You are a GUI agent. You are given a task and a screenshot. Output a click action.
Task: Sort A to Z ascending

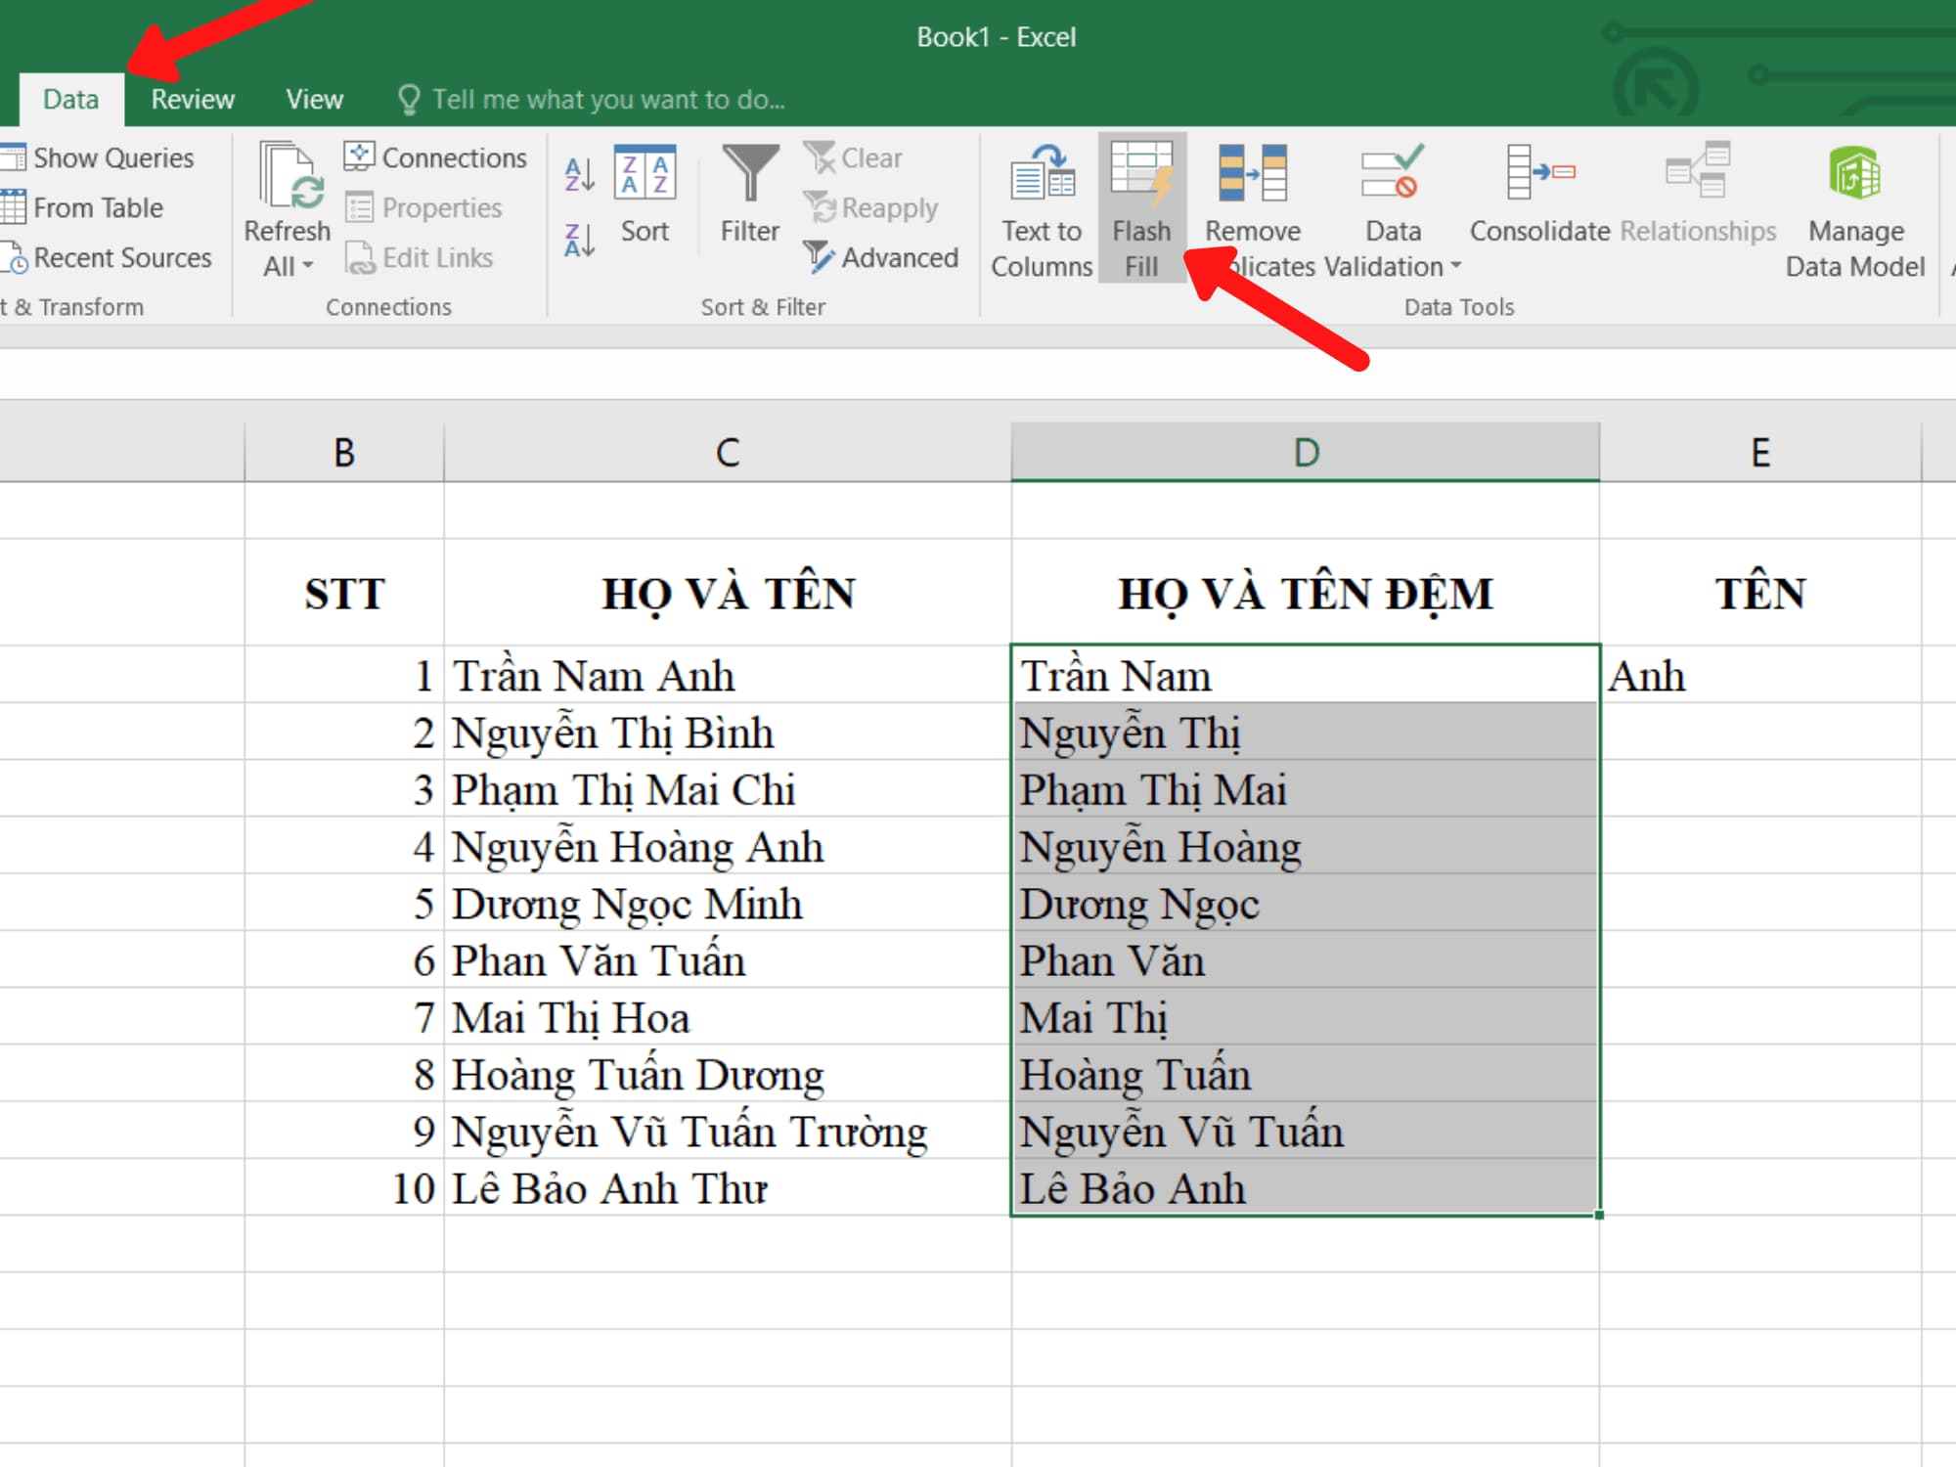coord(580,175)
